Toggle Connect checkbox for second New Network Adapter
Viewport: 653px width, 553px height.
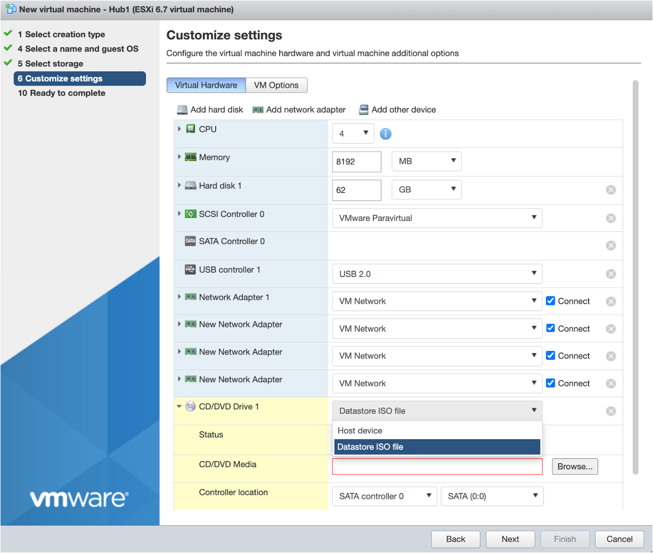551,355
